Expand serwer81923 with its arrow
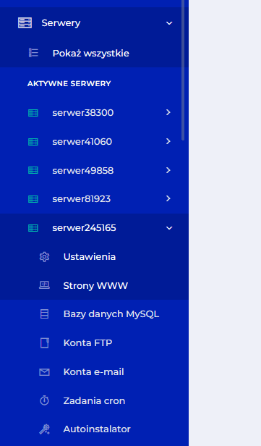Image resolution: width=261 pixels, height=446 pixels. point(168,198)
